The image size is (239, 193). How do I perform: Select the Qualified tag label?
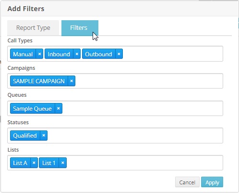[x=25, y=136]
